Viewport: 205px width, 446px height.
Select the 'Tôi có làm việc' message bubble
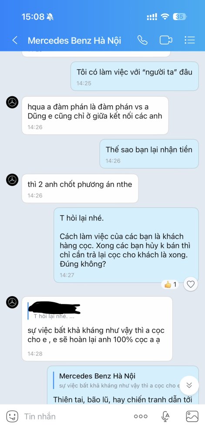click(x=134, y=76)
